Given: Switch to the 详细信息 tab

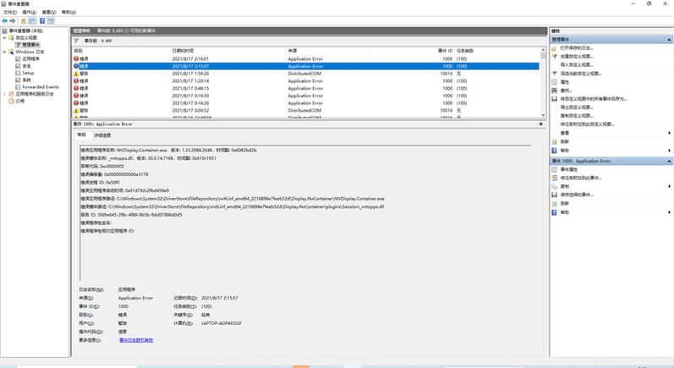Looking at the screenshot, I should click(102, 135).
